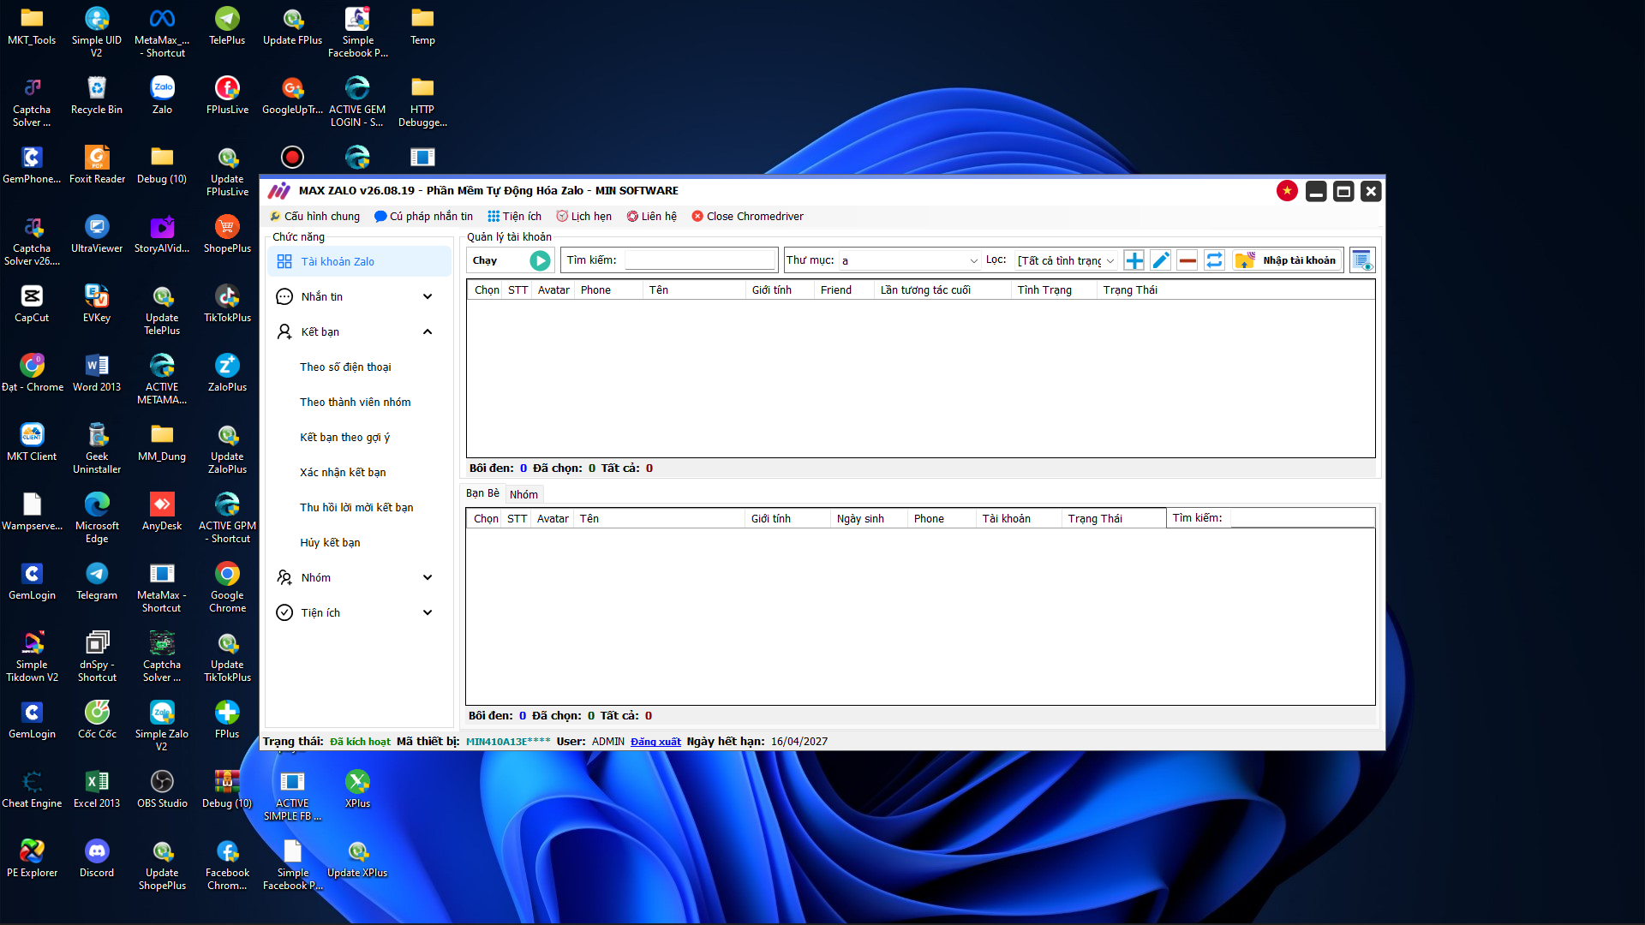
Task: Open the ShopePlus desktop icon
Action: (227, 234)
